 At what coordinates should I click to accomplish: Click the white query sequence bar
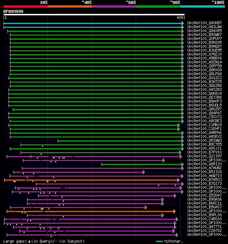tap(94, 15)
